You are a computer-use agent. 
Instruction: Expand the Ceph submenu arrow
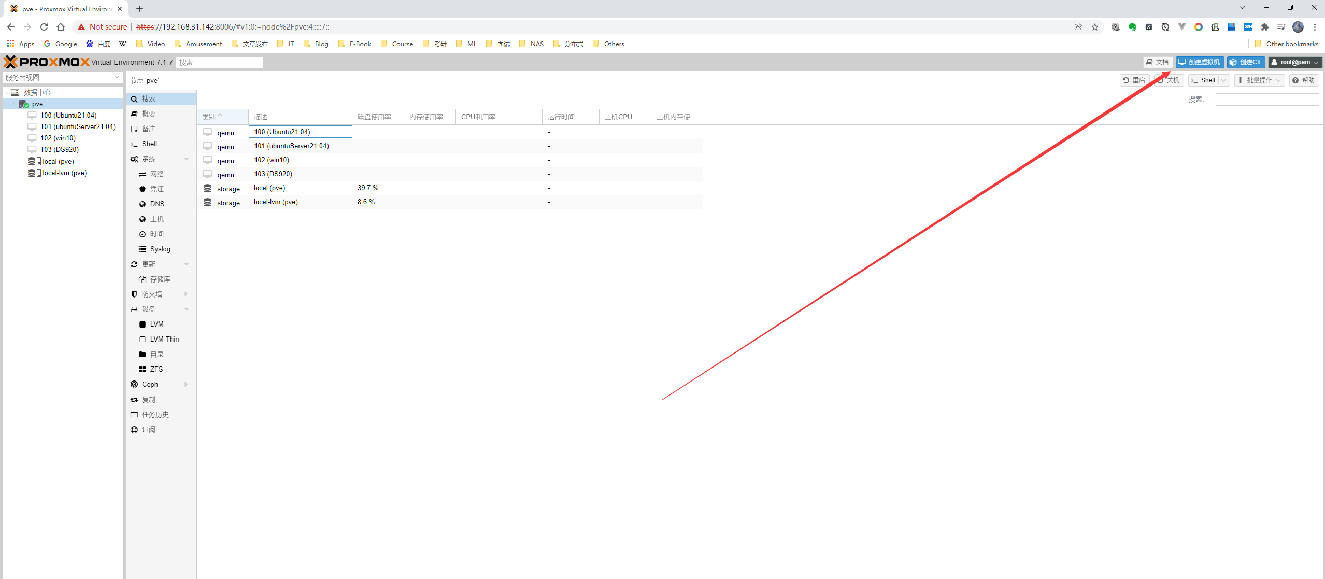click(187, 385)
